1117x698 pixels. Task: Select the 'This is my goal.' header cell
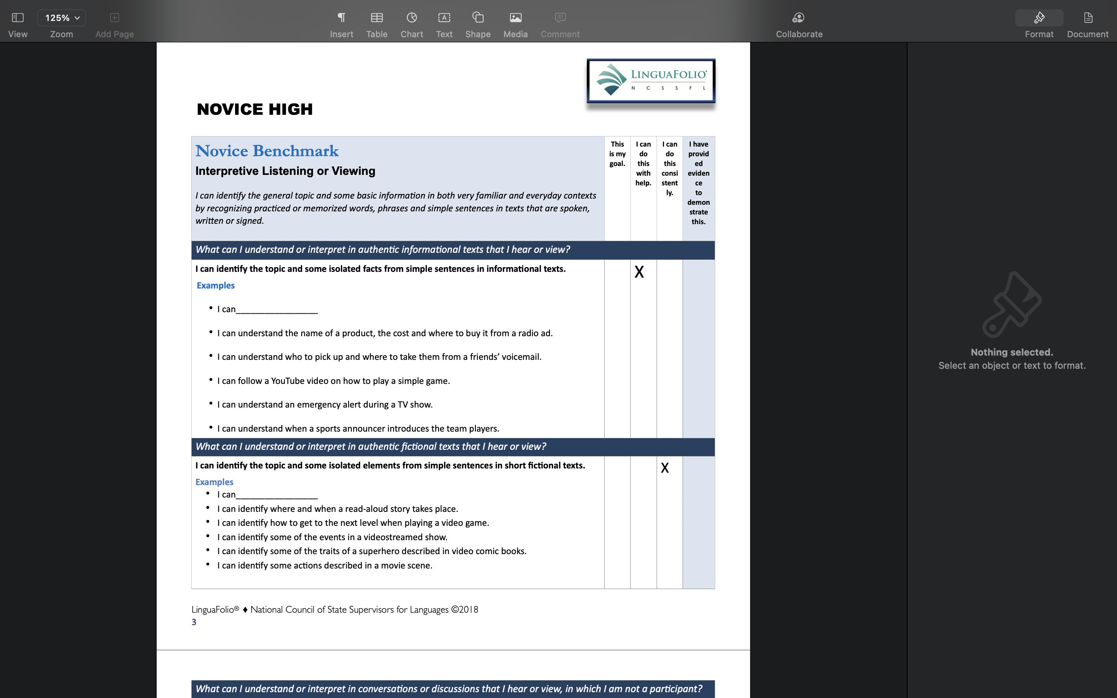click(617, 188)
